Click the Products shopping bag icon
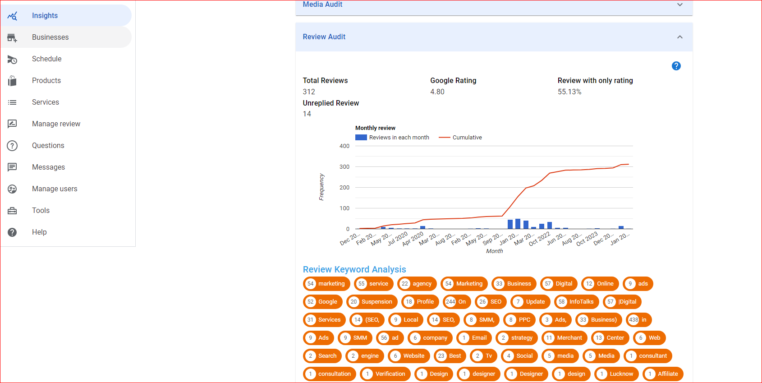Screen dimensions: 762x383 point(12,81)
